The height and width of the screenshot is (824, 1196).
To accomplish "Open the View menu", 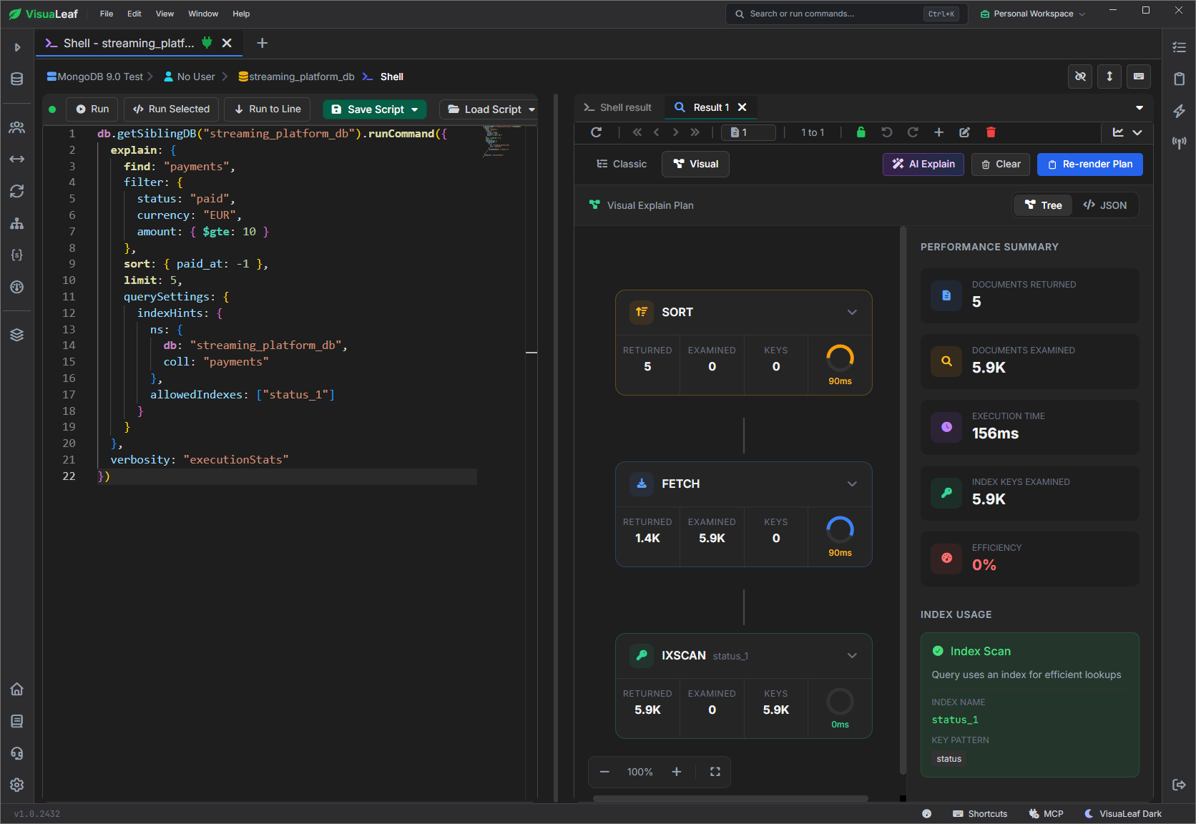I will pyautogui.click(x=165, y=14).
